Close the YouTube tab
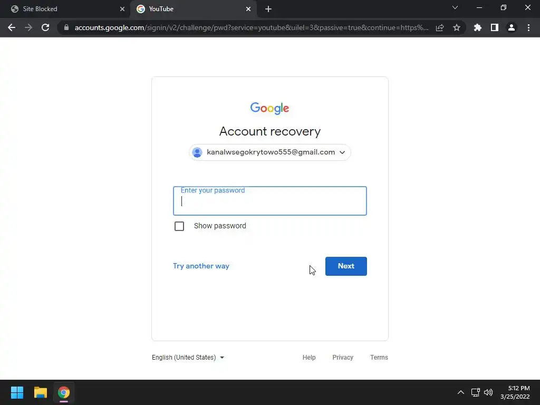Viewport: 540px width, 405px height. pos(248,9)
